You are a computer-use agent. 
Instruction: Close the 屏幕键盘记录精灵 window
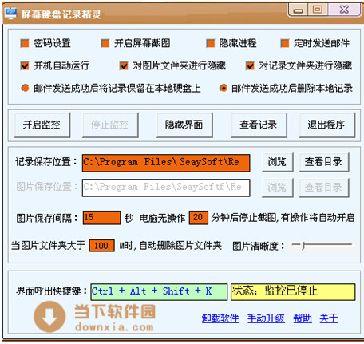[345, 10]
